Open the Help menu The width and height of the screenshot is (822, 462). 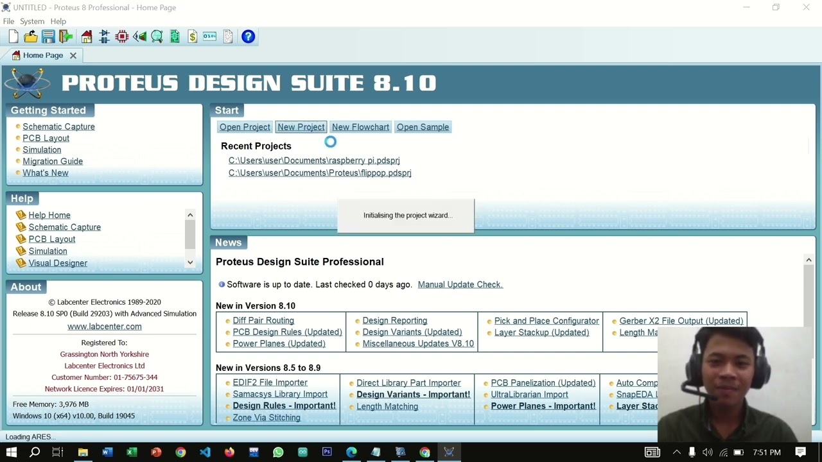click(58, 21)
